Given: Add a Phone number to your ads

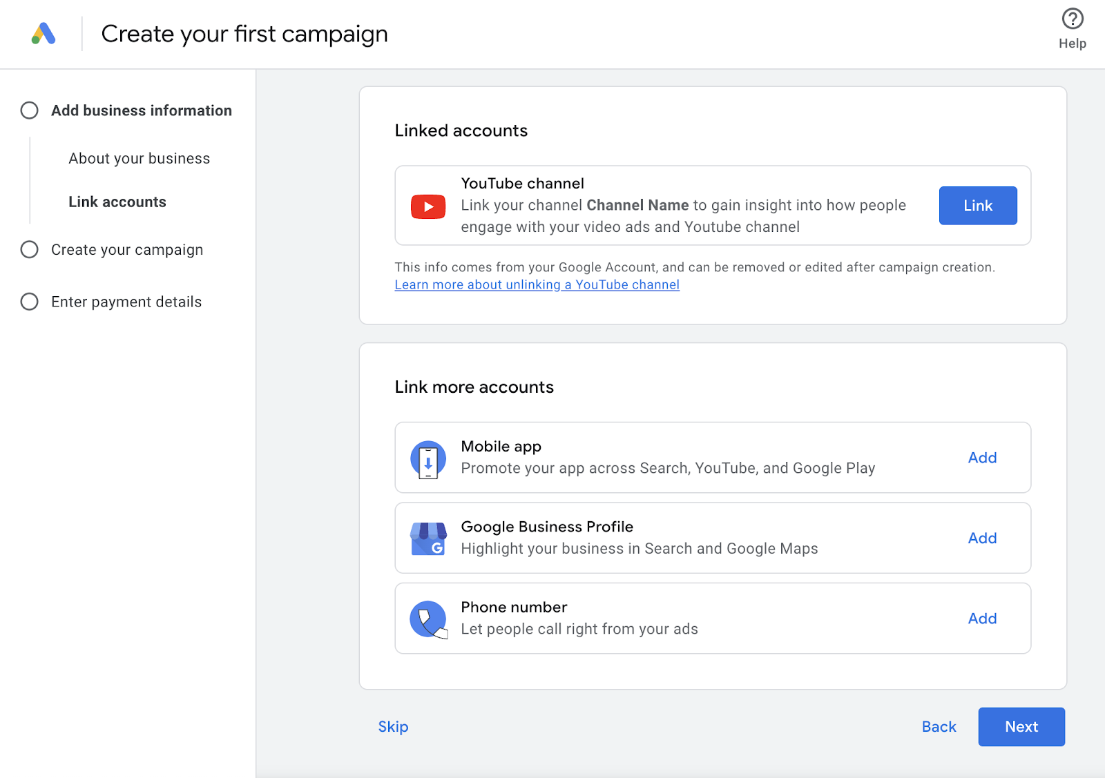Looking at the screenshot, I should [982, 619].
